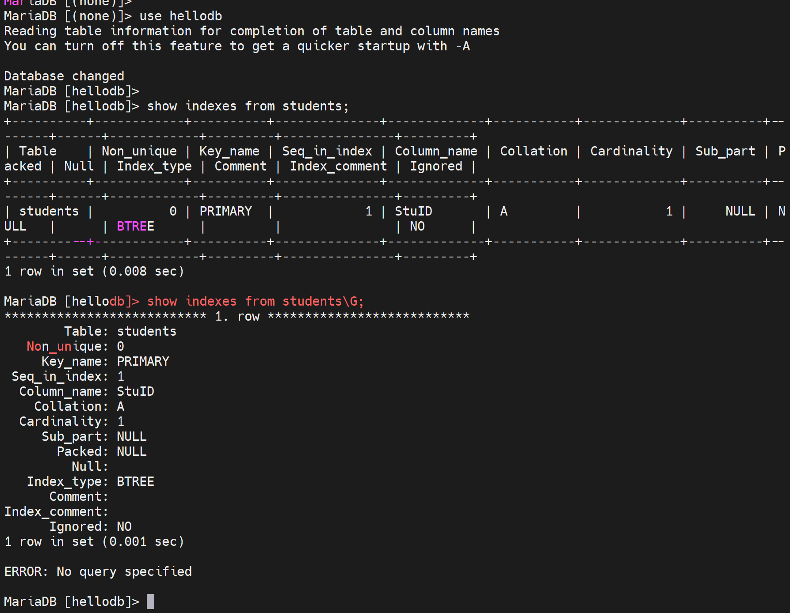Click the "Index_type: BTREE" vertical output line
The width and height of the screenshot is (790, 613).
pos(90,481)
